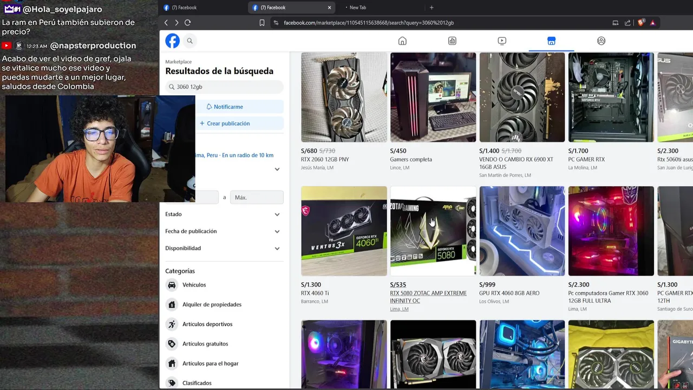Open RTX 2060 12GB PNY listing photo

pyautogui.click(x=344, y=97)
